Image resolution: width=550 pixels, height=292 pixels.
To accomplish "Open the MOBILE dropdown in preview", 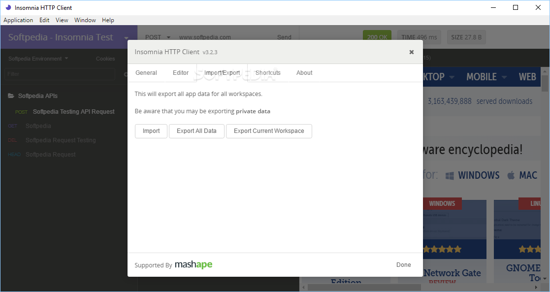I will 486,77.
